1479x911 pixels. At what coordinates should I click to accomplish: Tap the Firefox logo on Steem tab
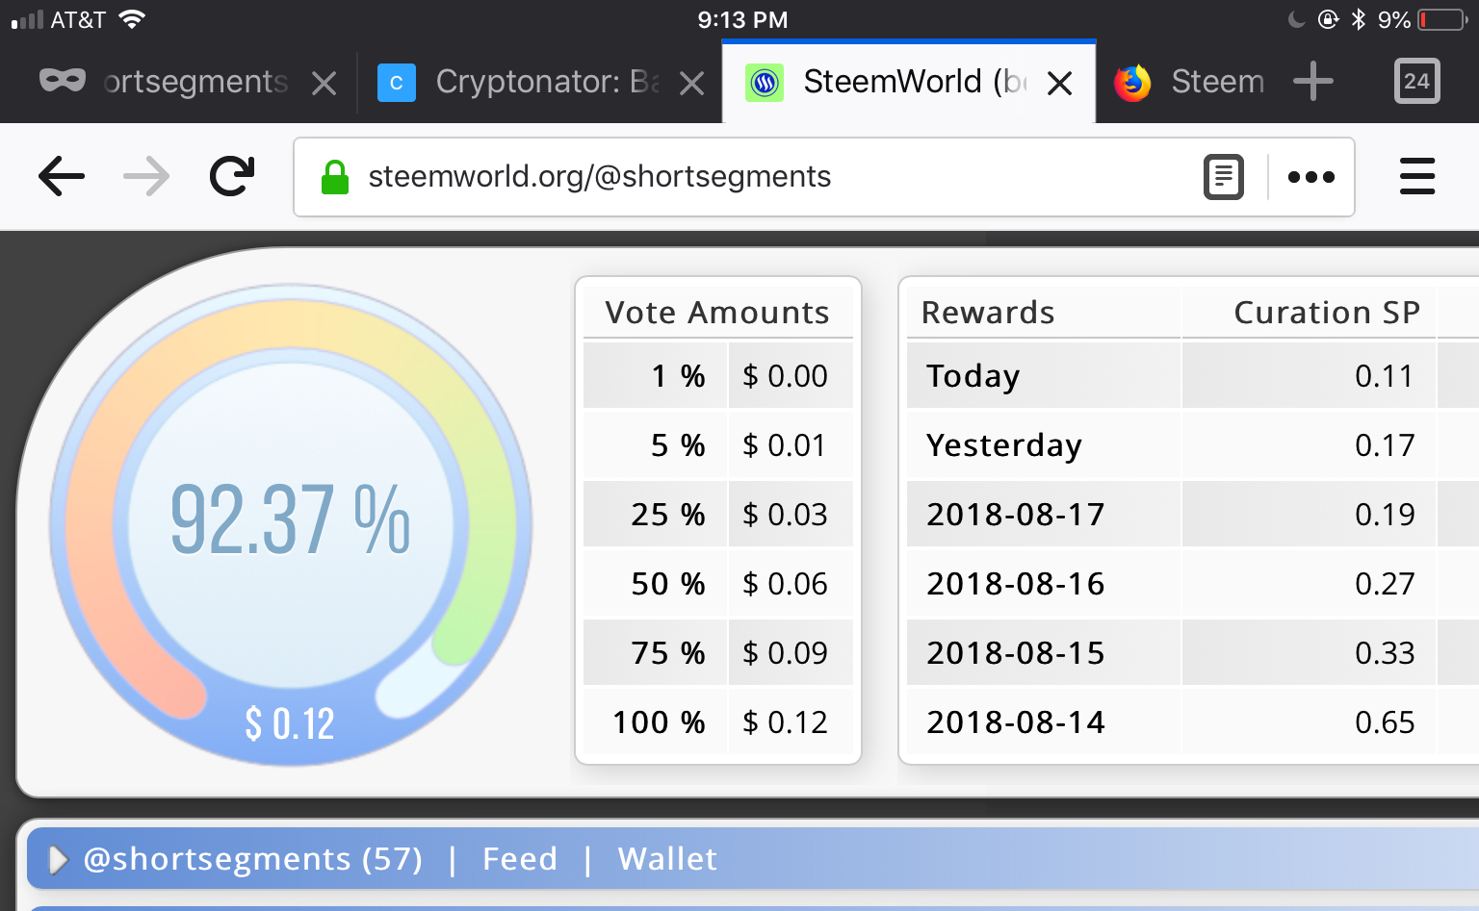tap(1132, 83)
